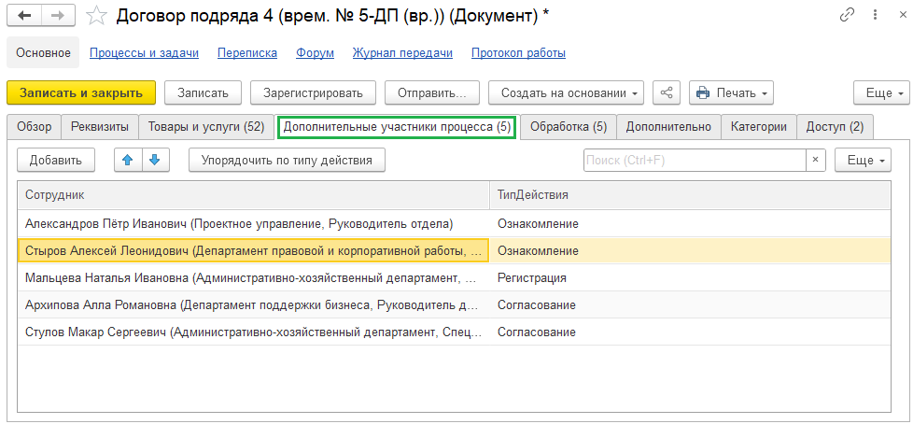
Task: Open the vertical three-dot window menu
Action: point(874,15)
